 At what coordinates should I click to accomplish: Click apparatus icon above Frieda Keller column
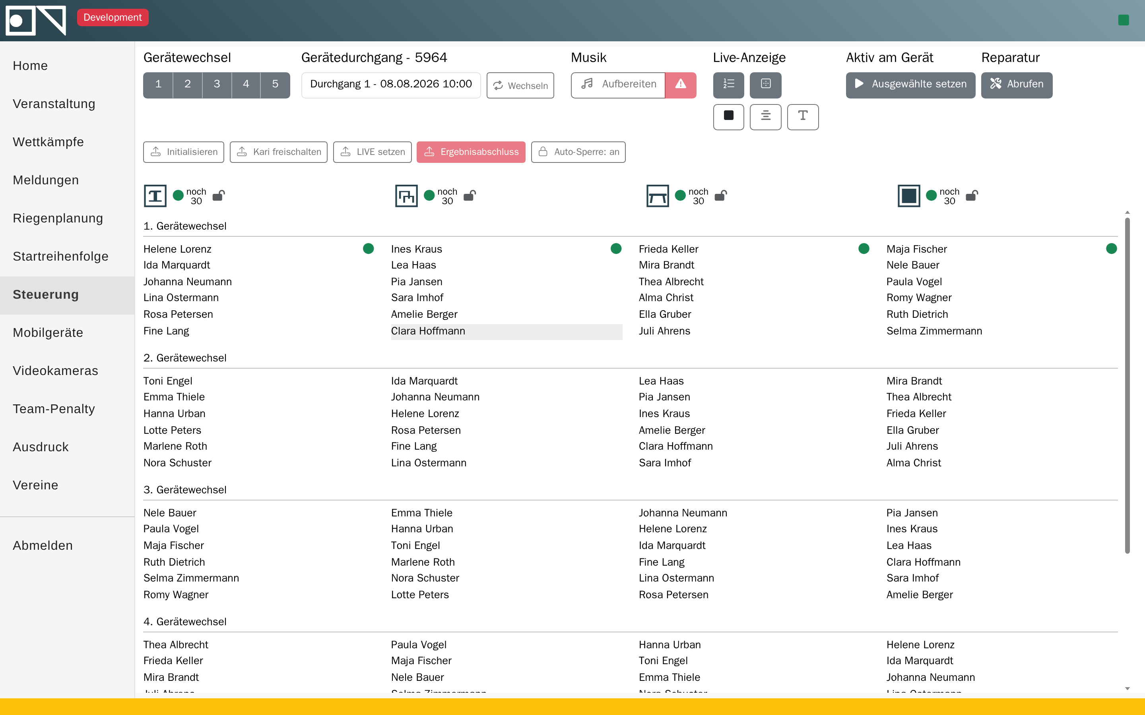coord(658,196)
